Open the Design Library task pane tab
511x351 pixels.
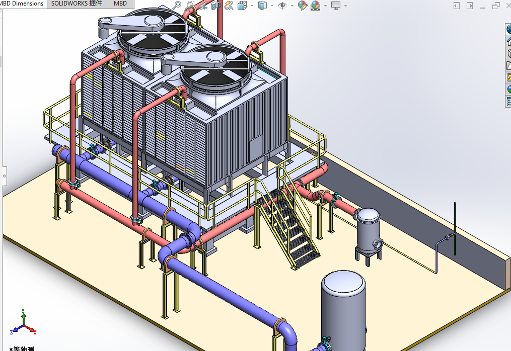(x=508, y=53)
